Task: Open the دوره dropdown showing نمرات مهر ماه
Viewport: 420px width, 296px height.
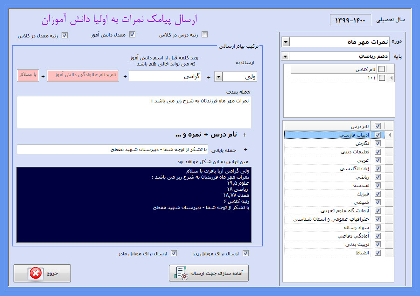Action: [x=285, y=42]
